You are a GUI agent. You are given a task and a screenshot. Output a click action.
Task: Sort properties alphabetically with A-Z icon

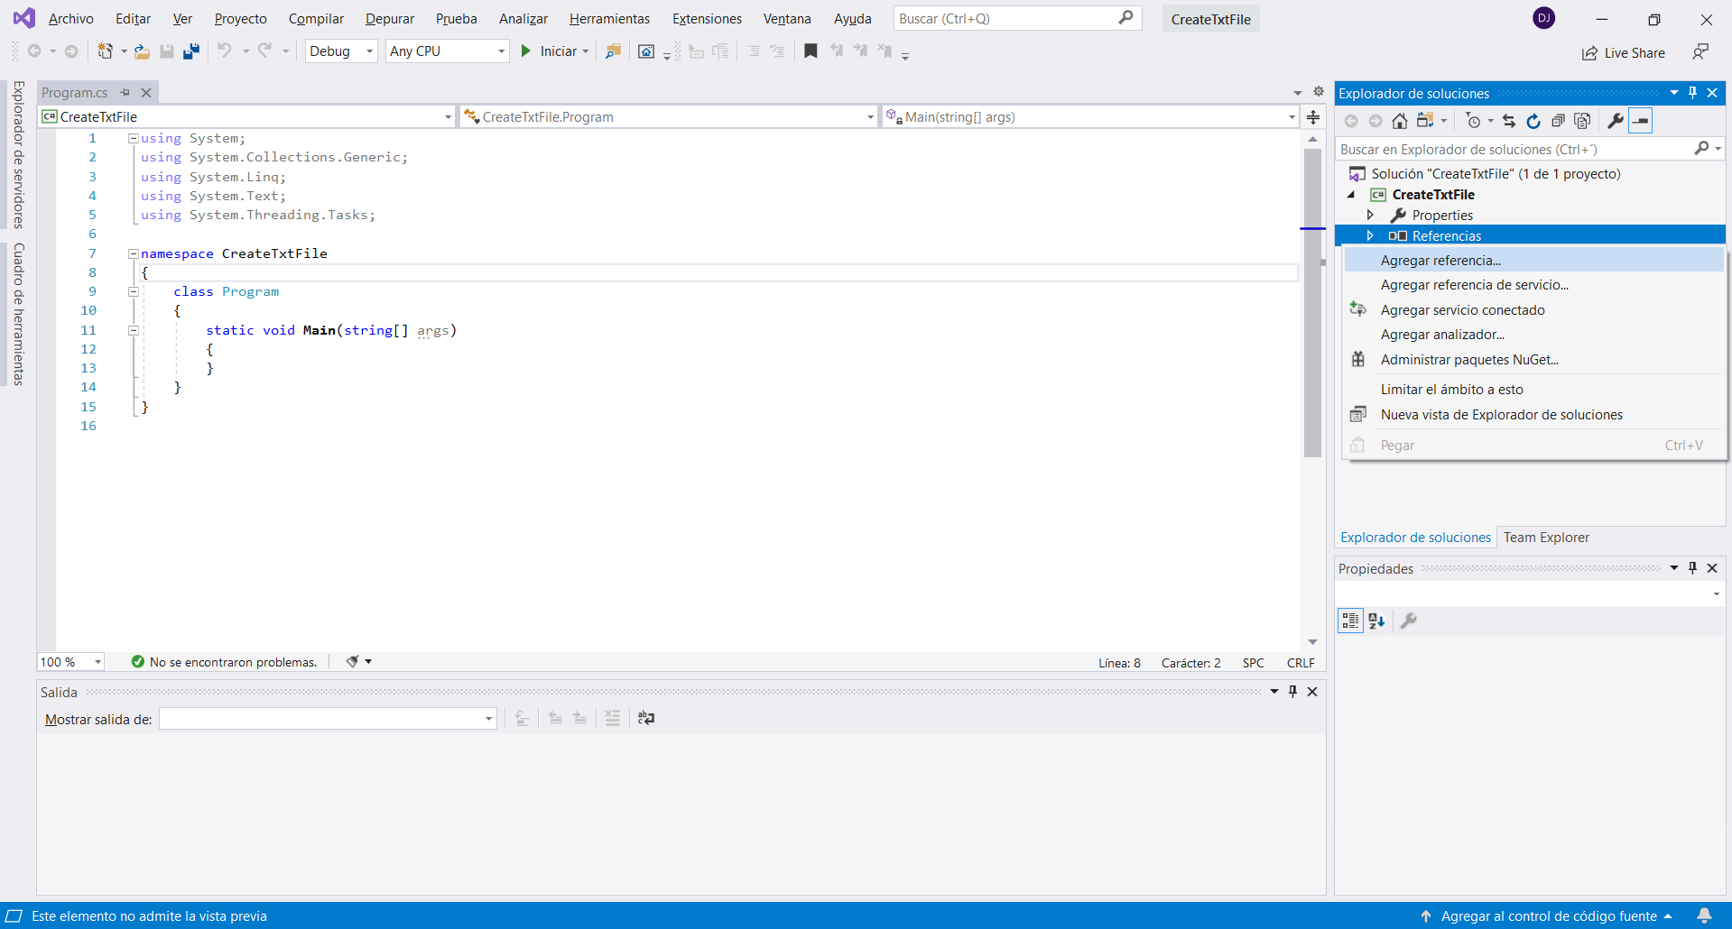pos(1376,621)
